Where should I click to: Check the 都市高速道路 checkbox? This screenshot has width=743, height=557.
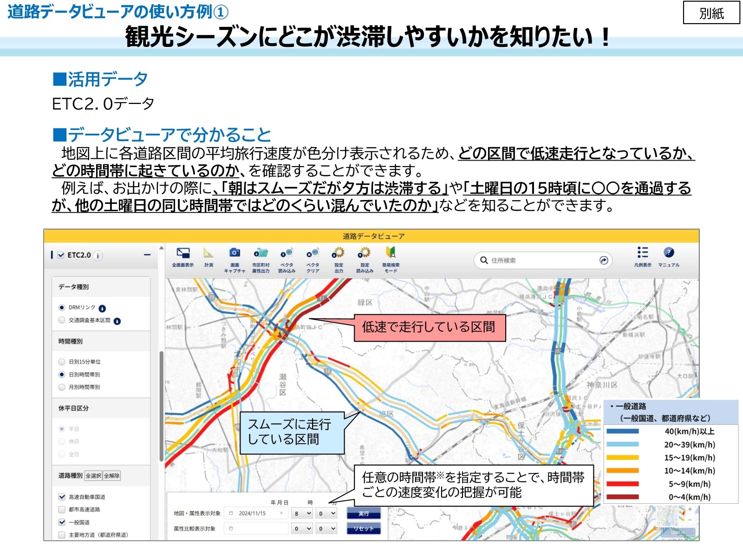[62, 509]
